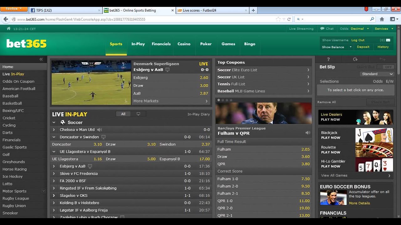Select the third carousel dot above Fulham banner
401x225 pixels.
click(x=227, y=100)
